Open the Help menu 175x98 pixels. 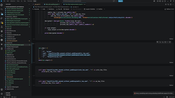(35, 1)
